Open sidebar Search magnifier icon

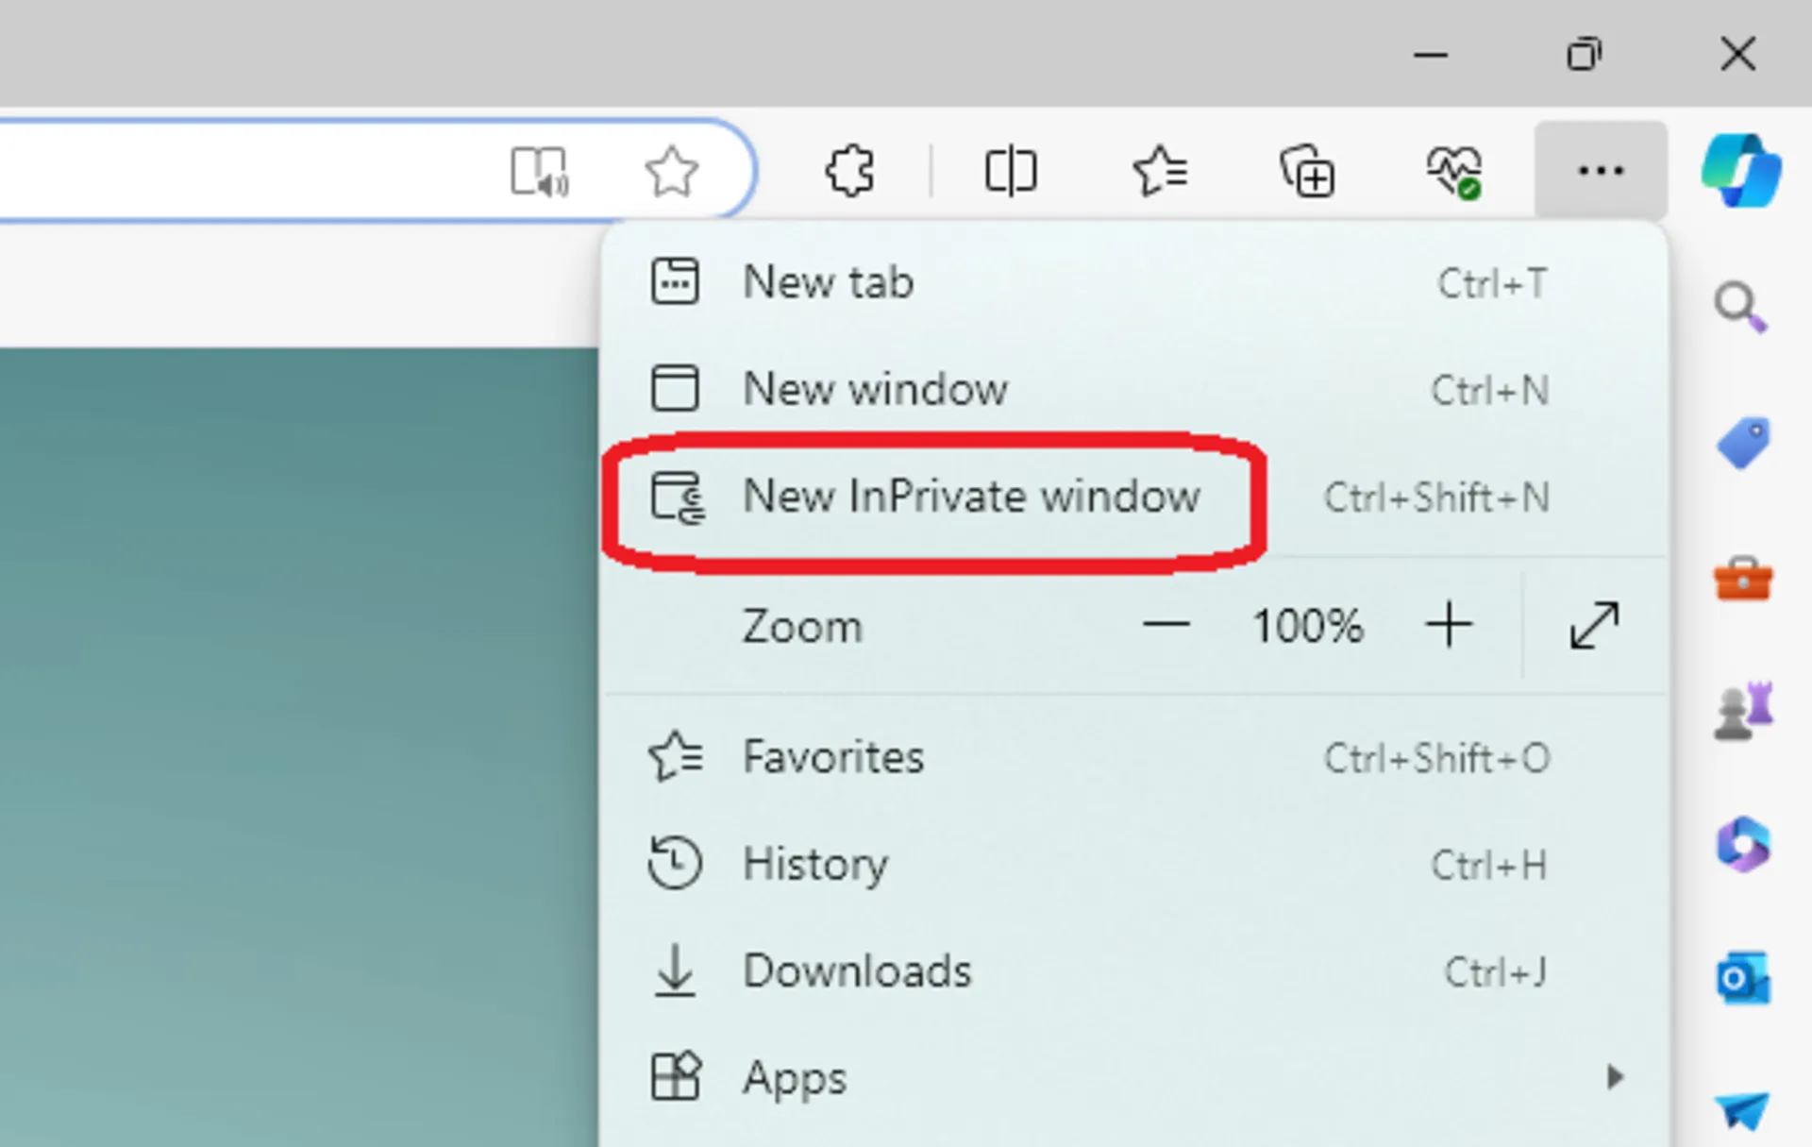[x=1741, y=308]
